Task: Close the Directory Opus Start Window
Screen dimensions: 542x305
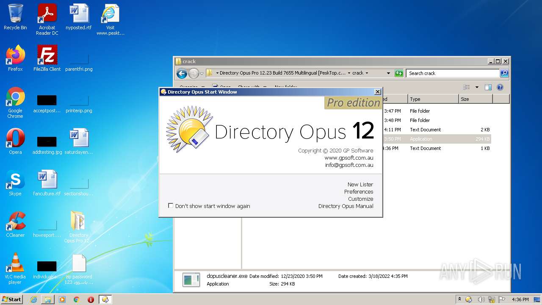Action: click(377, 92)
